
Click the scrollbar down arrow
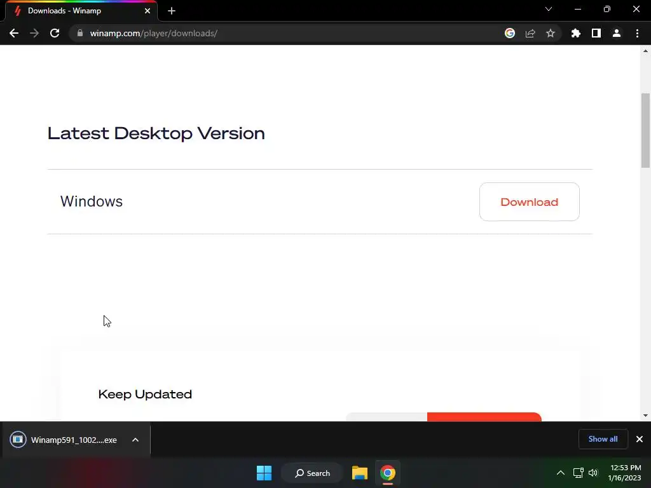(645, 416)
